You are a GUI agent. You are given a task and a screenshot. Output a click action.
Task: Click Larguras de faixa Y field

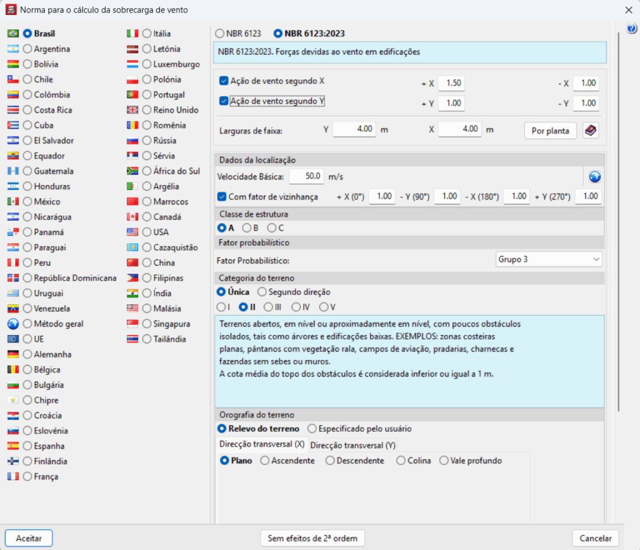354,129
